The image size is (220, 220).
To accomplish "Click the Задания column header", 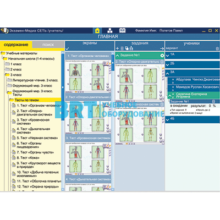I will (140, 43).
